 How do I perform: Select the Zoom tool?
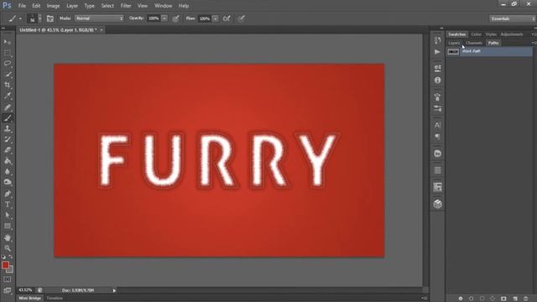(x=8, y=248)
